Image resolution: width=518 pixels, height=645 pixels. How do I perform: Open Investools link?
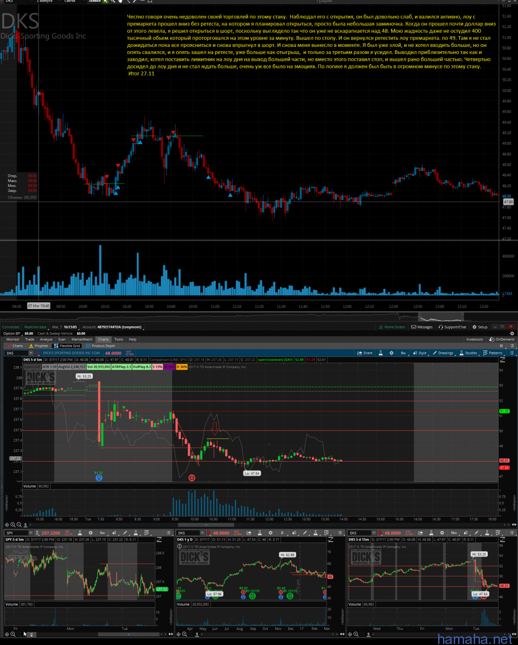[x=474, y=339]
